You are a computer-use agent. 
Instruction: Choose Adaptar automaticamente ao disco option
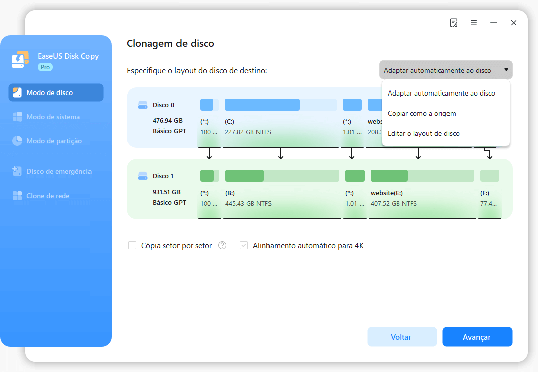[x=441, y=93]
